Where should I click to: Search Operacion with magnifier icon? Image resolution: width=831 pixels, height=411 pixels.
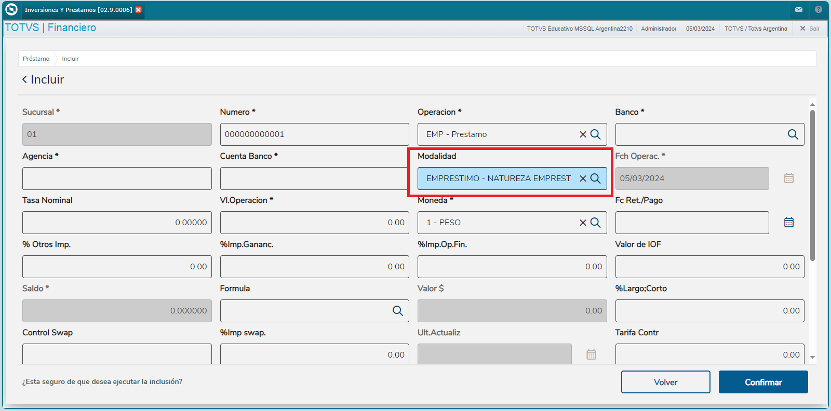(596, 134)
